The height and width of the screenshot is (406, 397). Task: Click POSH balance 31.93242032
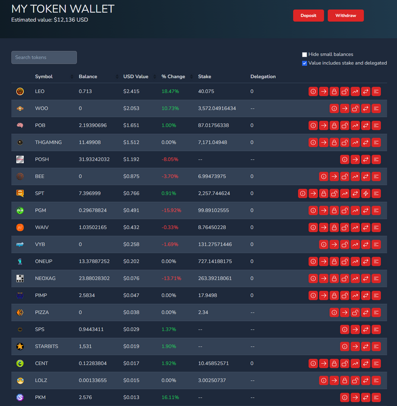[94, 159]
